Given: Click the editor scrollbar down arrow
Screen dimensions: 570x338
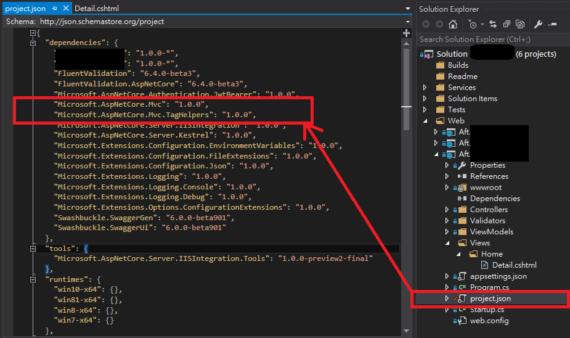Looking at the screenshot, I should 407,331.
